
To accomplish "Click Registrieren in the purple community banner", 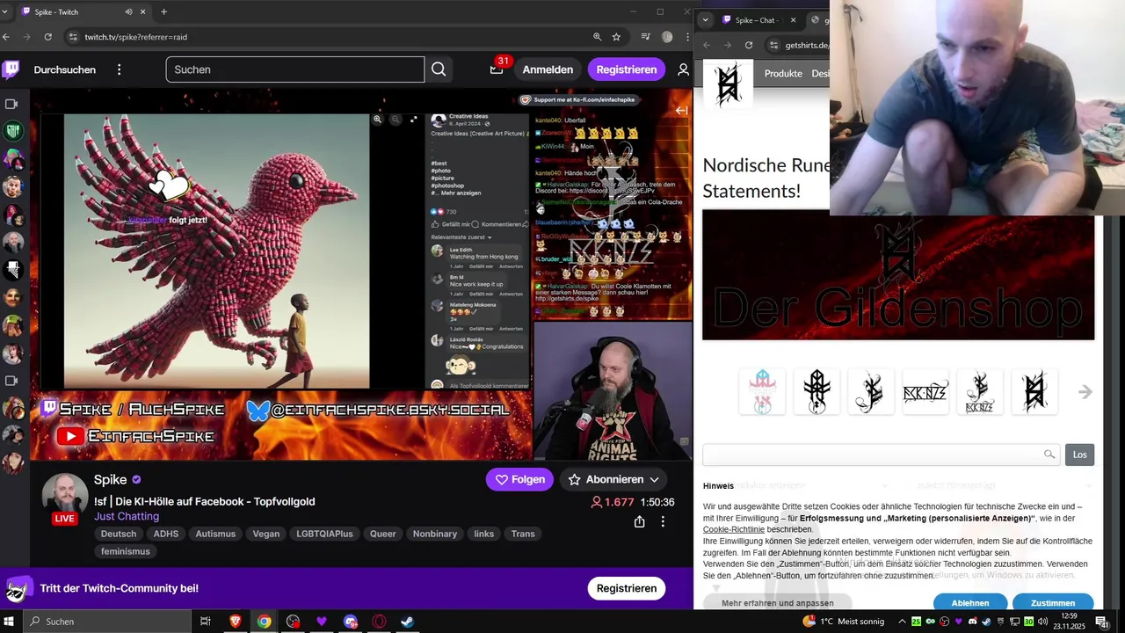I will [627, 588].
